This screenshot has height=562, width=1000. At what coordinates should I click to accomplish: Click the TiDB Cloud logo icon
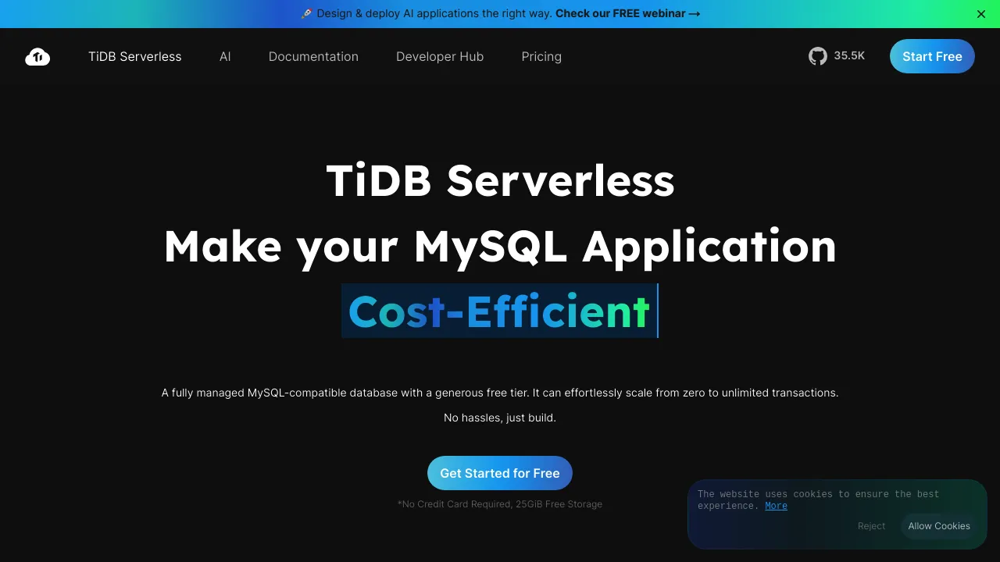37,56
